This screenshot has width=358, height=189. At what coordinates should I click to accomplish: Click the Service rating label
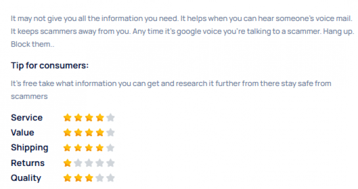pos(27,118)
